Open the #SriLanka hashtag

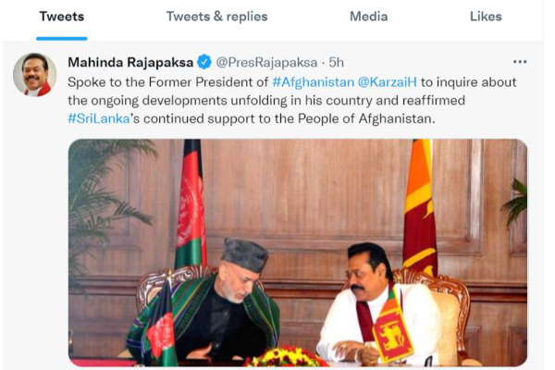point(99,118)
